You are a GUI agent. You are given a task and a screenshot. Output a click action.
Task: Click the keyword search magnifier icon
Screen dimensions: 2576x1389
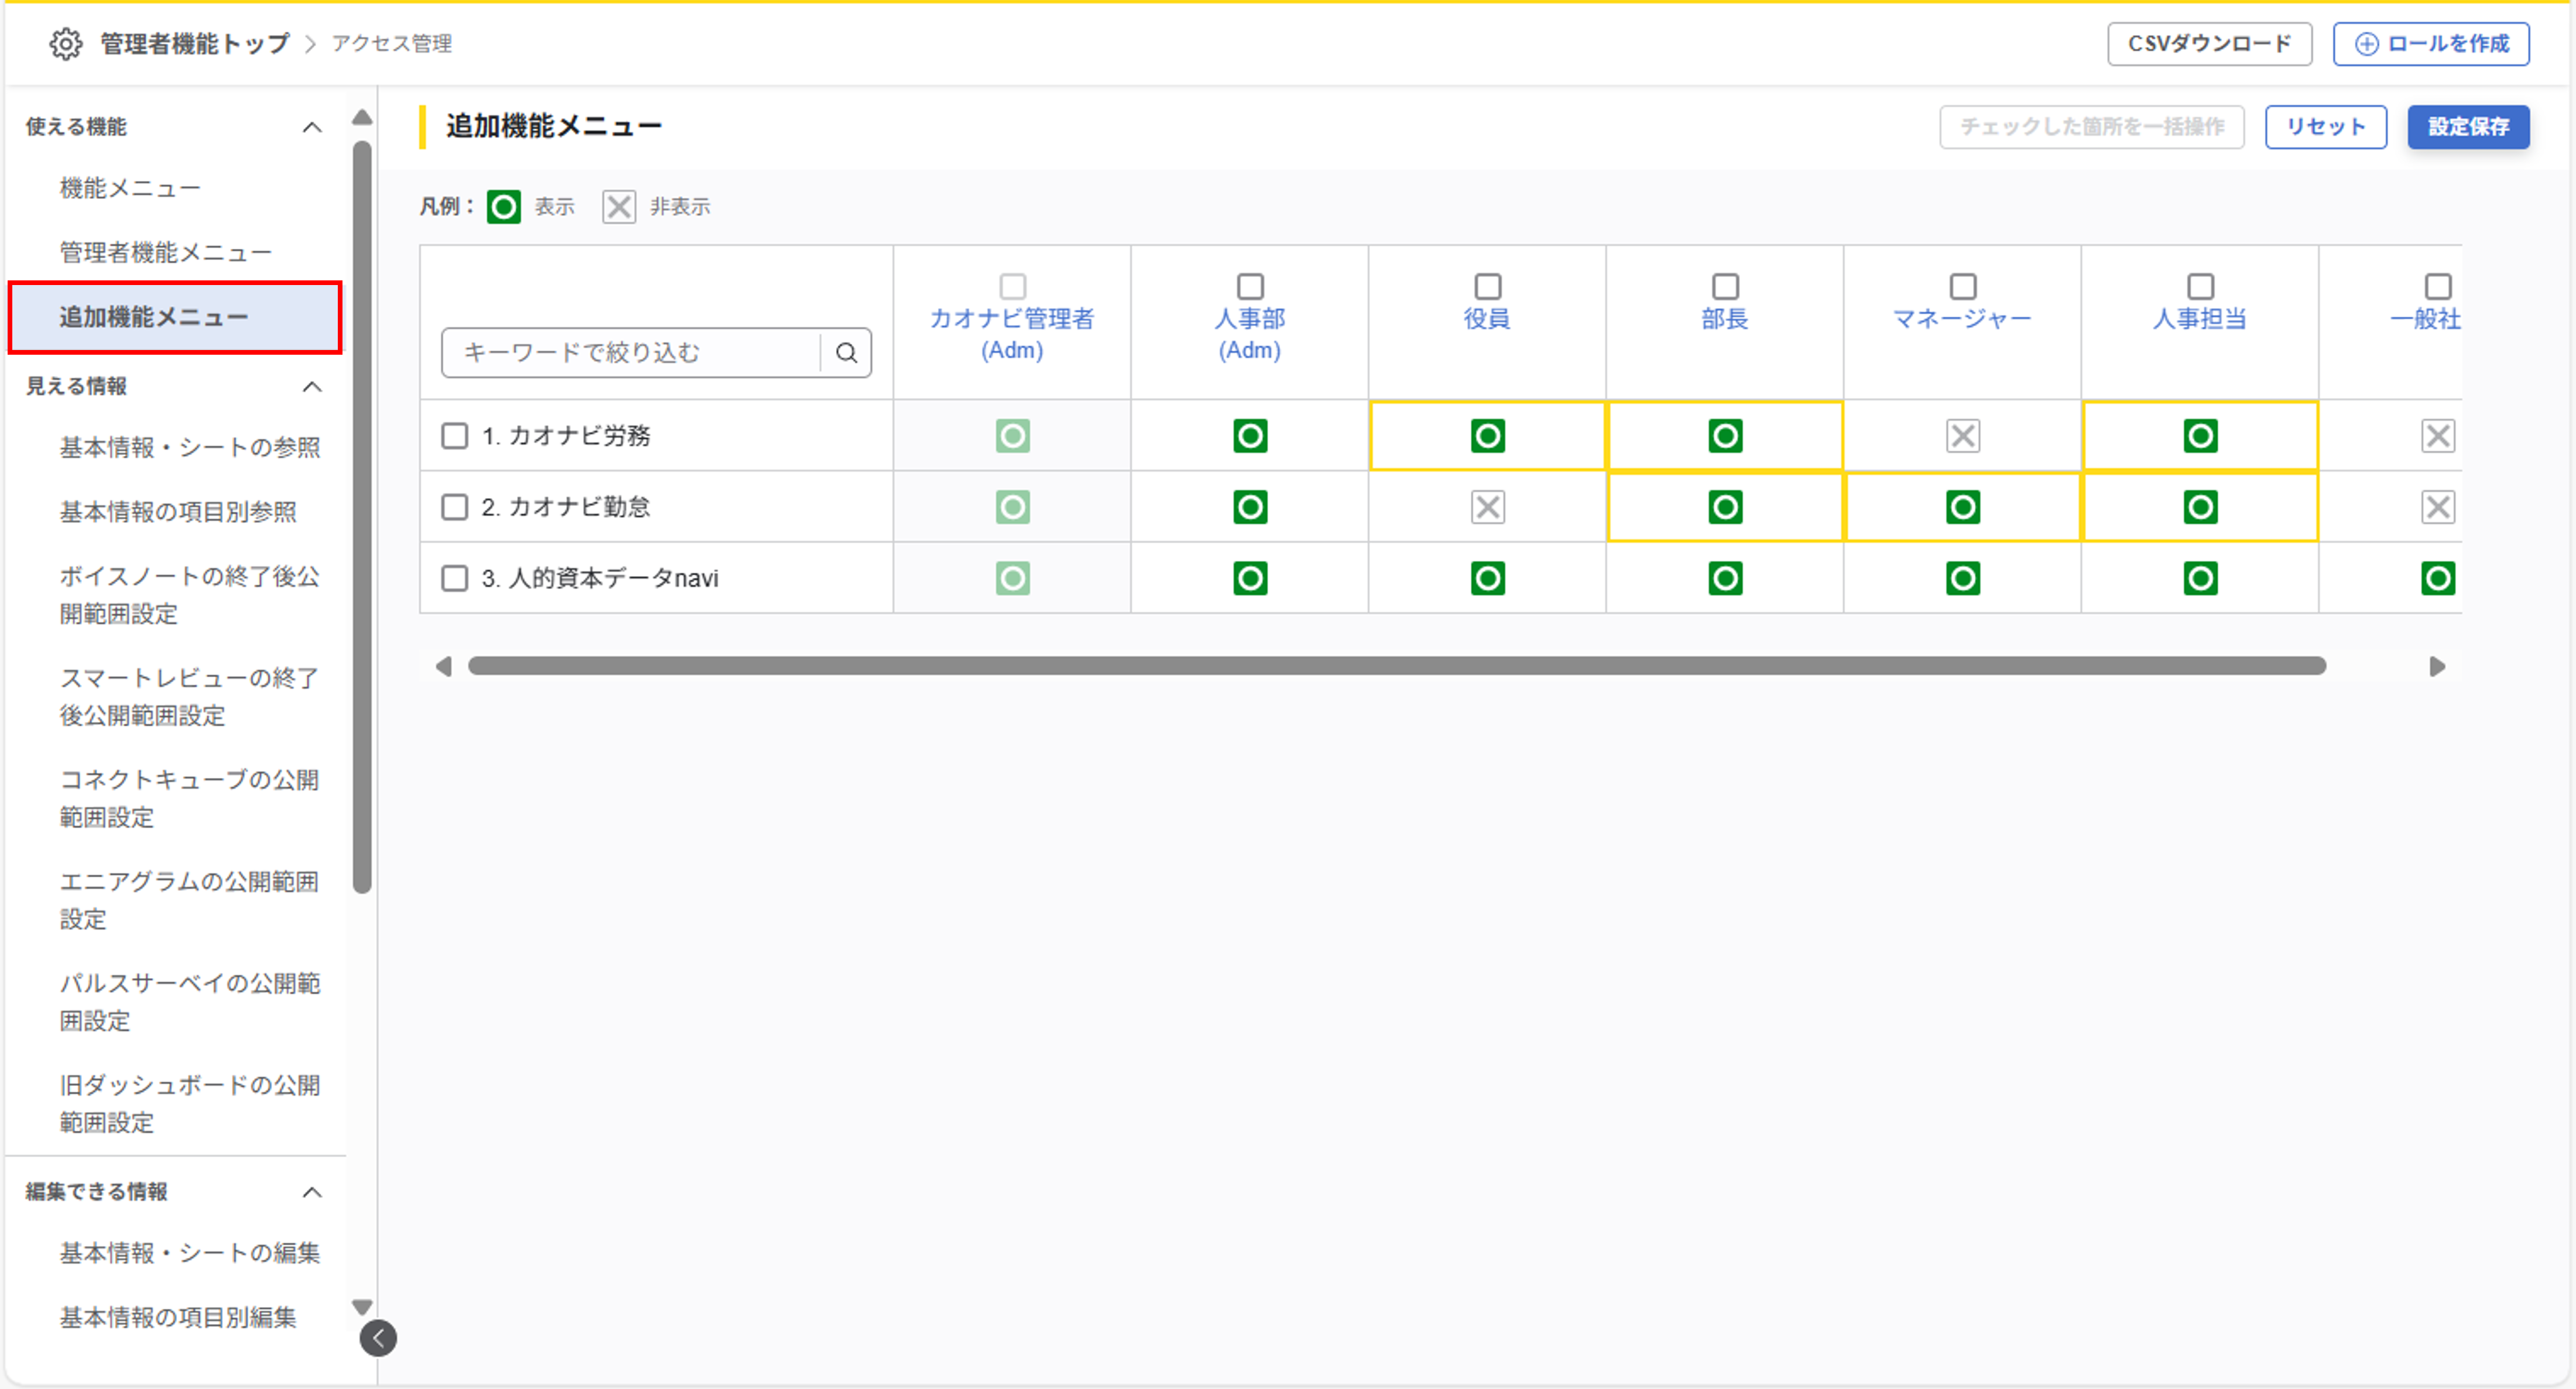pyautogui.click(x=846, y=353)
